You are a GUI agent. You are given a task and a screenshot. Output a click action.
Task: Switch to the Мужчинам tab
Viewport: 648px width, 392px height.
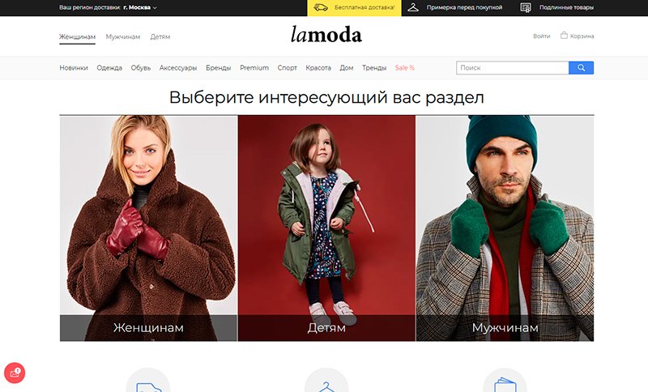(x=123, y=36)
